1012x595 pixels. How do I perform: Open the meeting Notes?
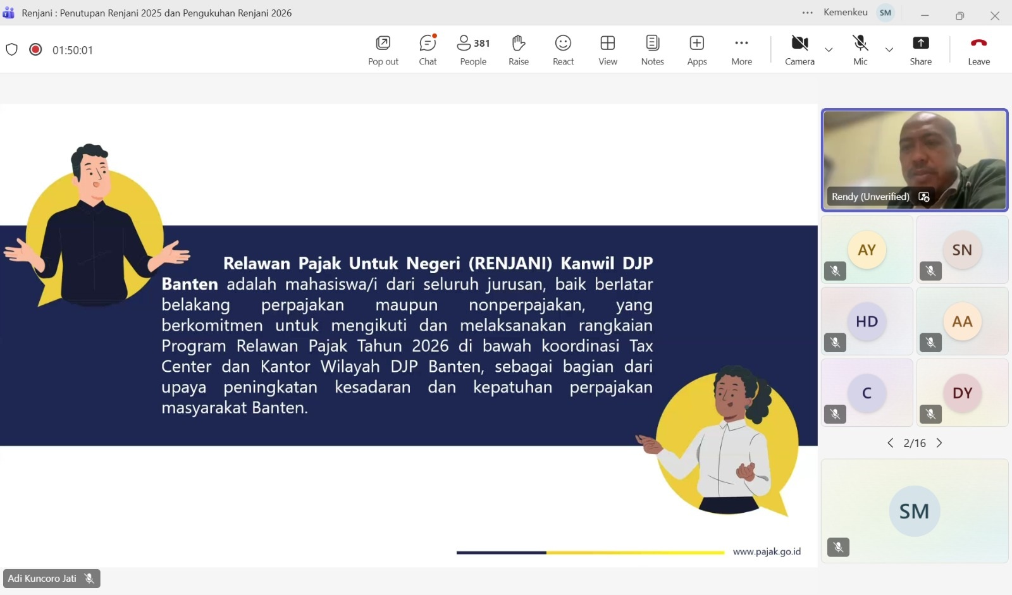(653, 49)
